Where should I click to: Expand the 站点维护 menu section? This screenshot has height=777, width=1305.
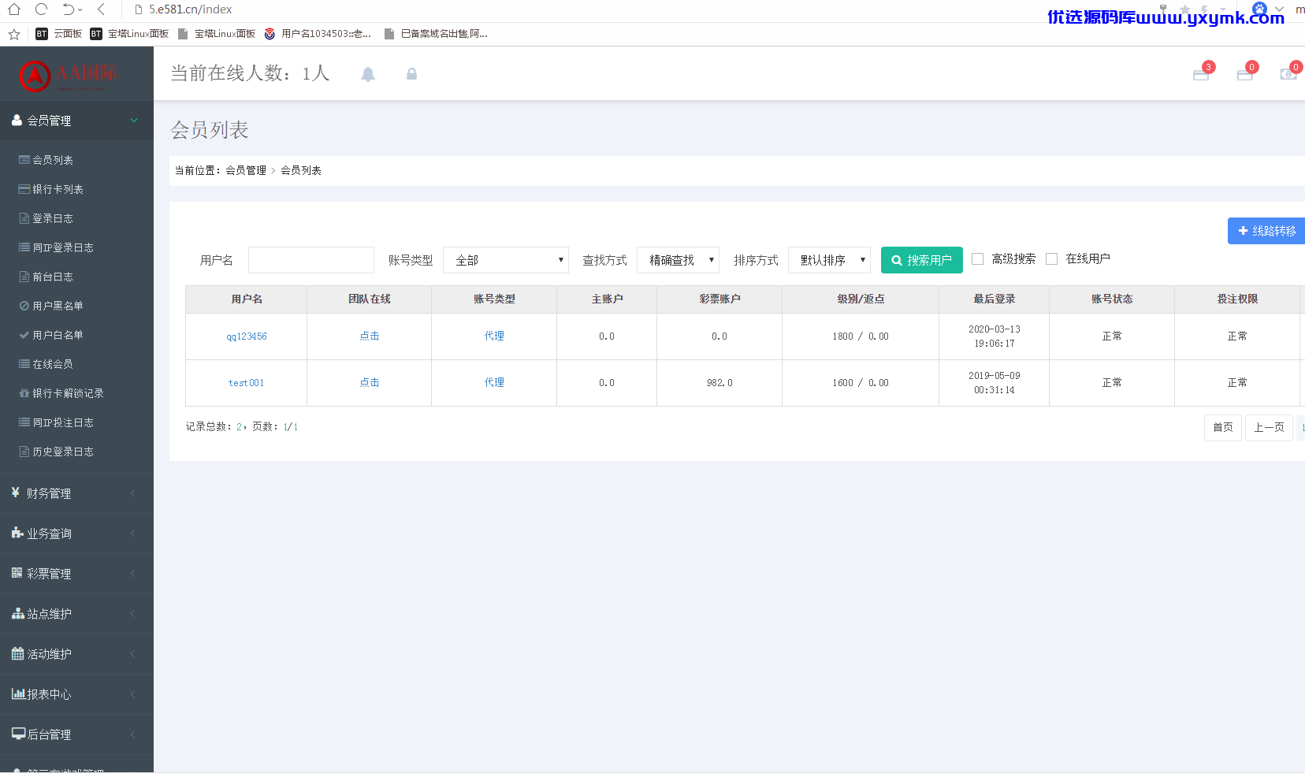coord(76,614)
